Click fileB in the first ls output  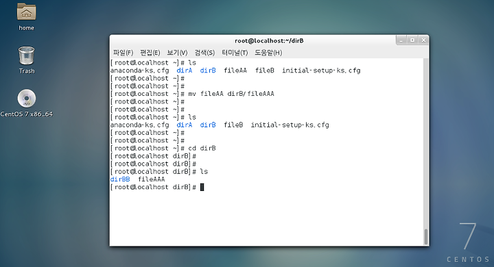tap(265, 71)
